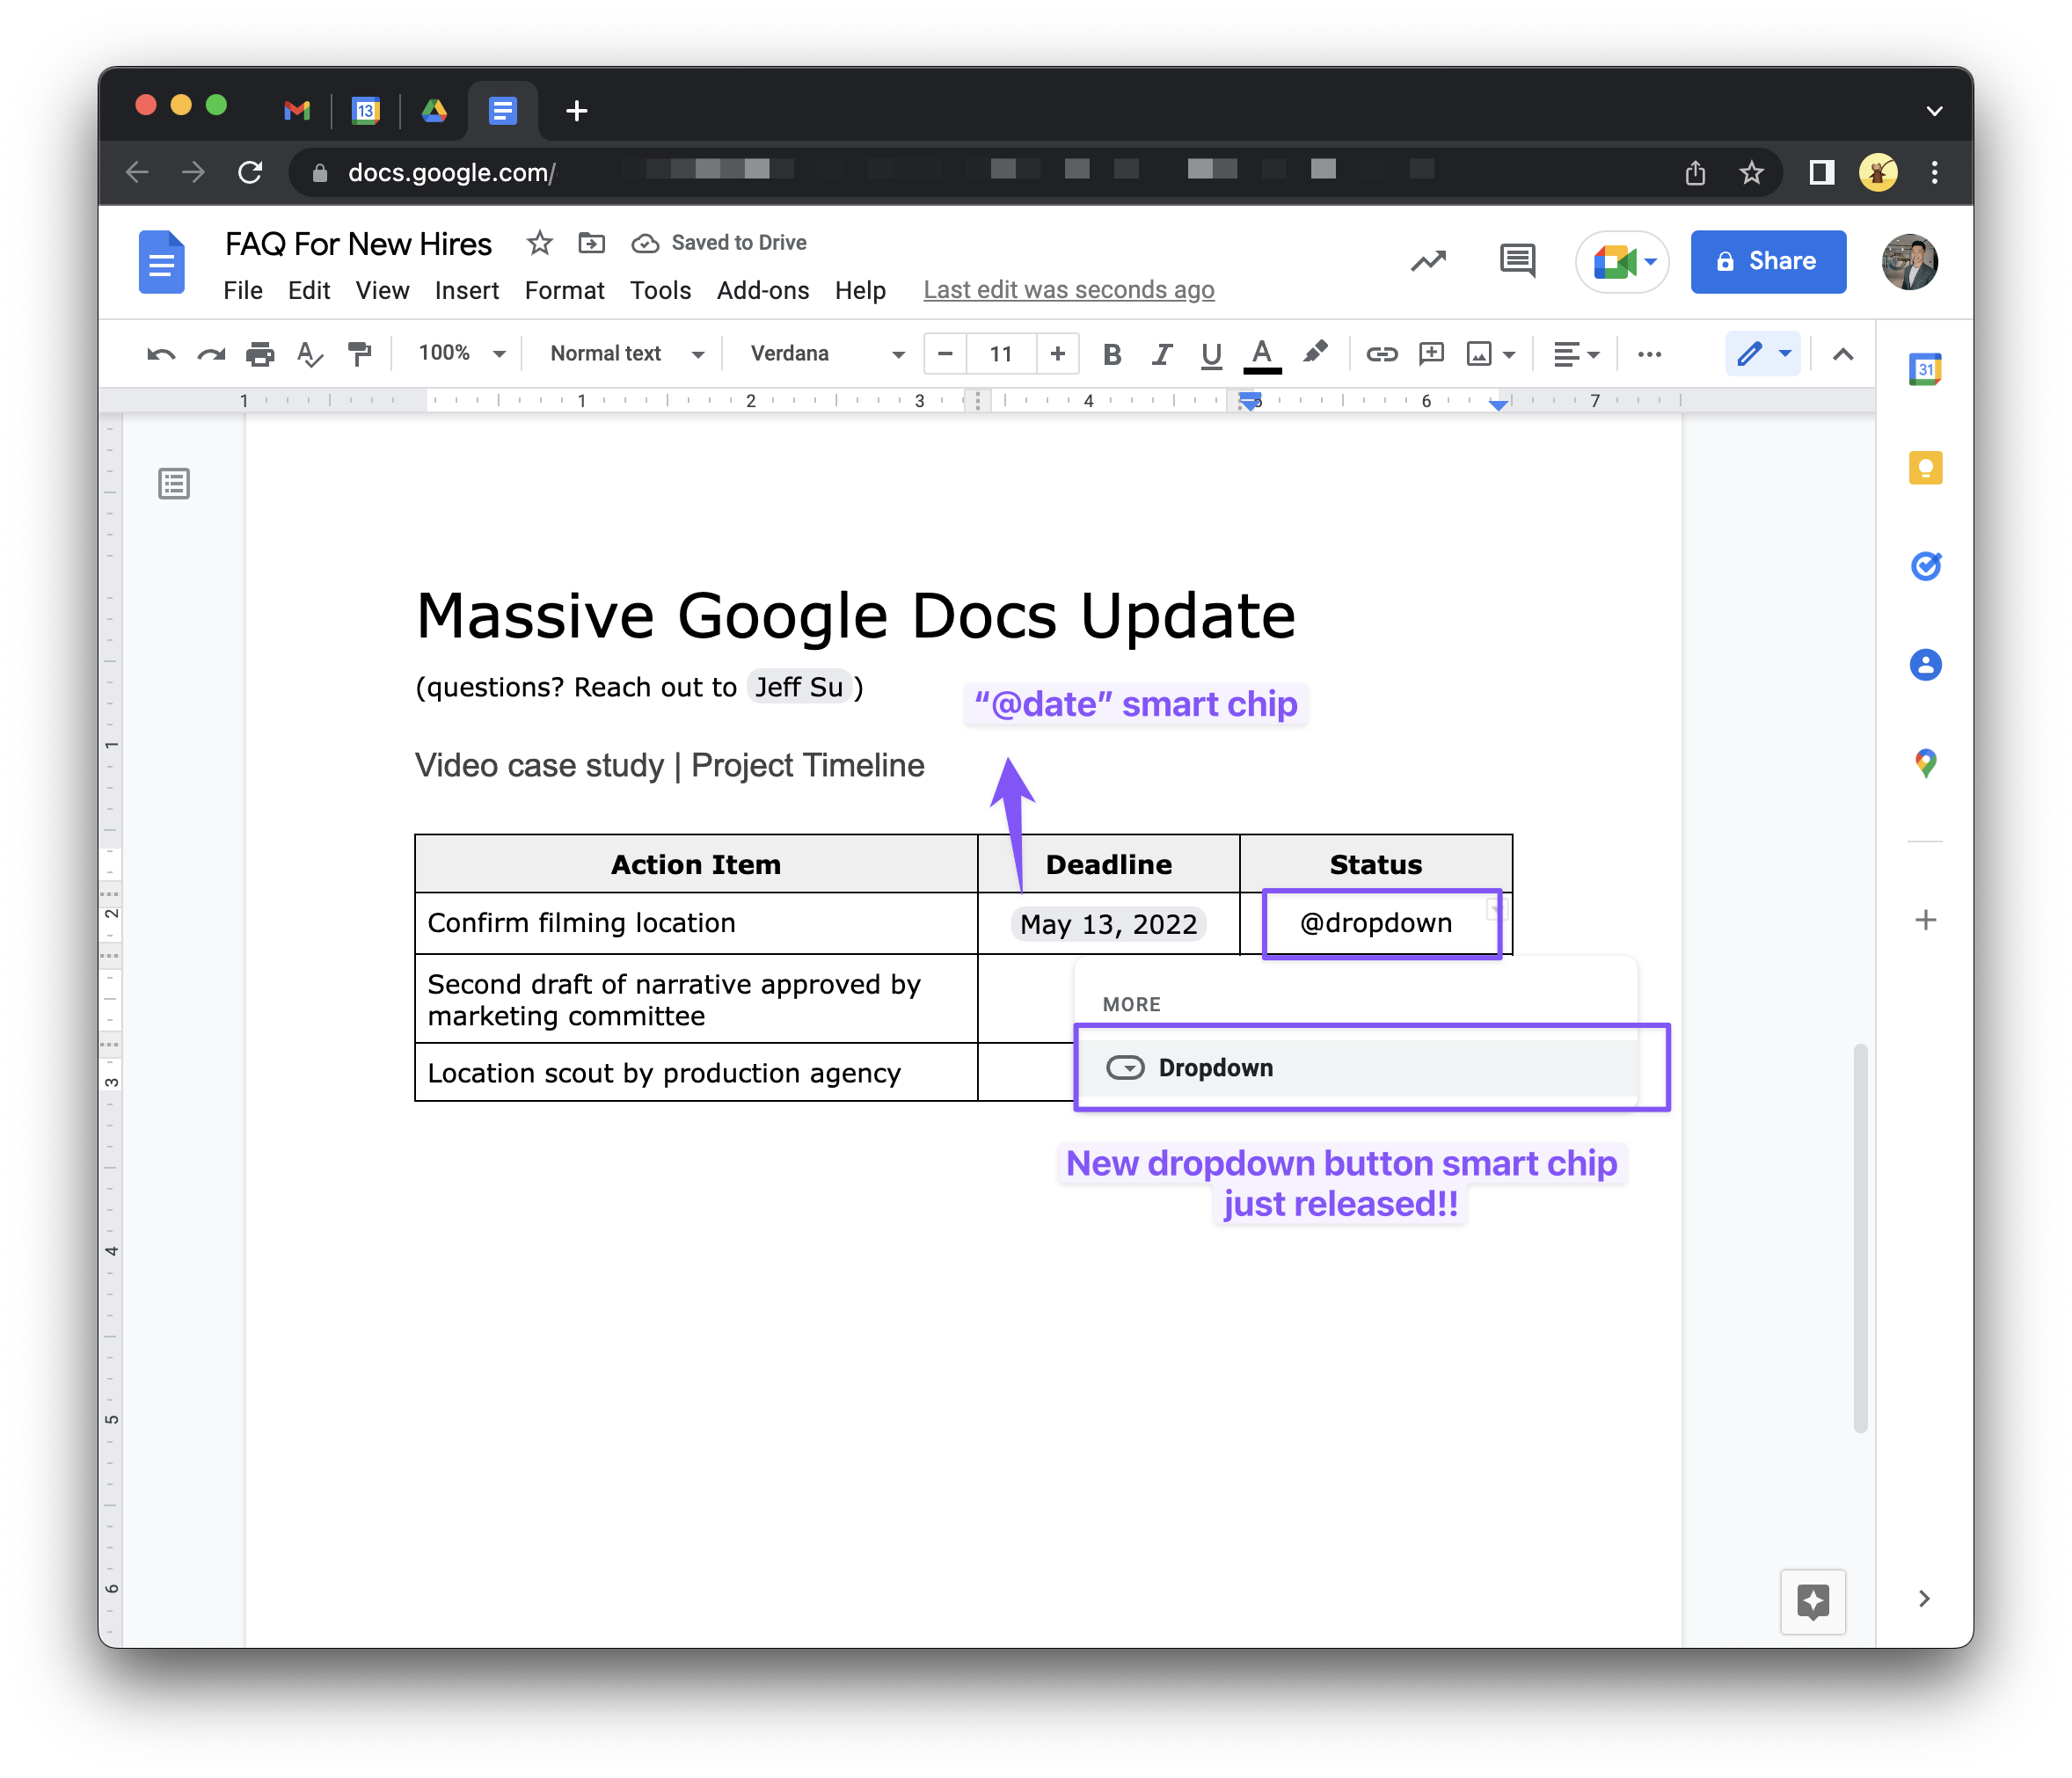Open Maps side panel icon
The width and height of the screenshot is (2072, 1778).
pyautogui.click(x=1925, y=763)
